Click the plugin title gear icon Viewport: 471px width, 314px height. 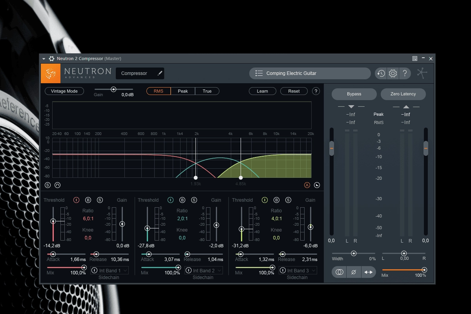tap(51, 58)
